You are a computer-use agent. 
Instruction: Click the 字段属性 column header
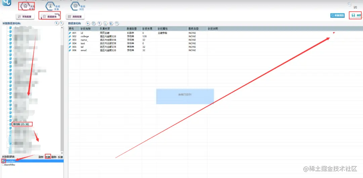coord(172,29)
